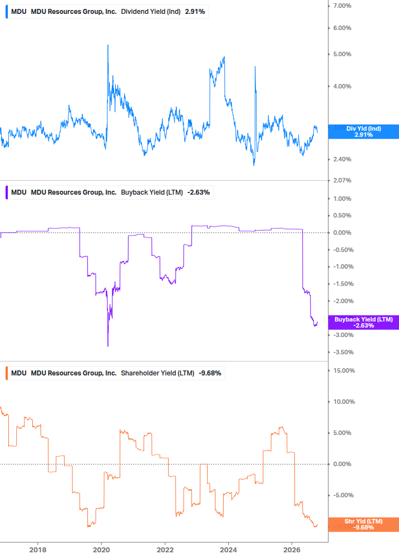Click the 10.00% tick on shareholder yield axis
The image size is (399, 559).
pyautogui.click(x=344, y=402)
